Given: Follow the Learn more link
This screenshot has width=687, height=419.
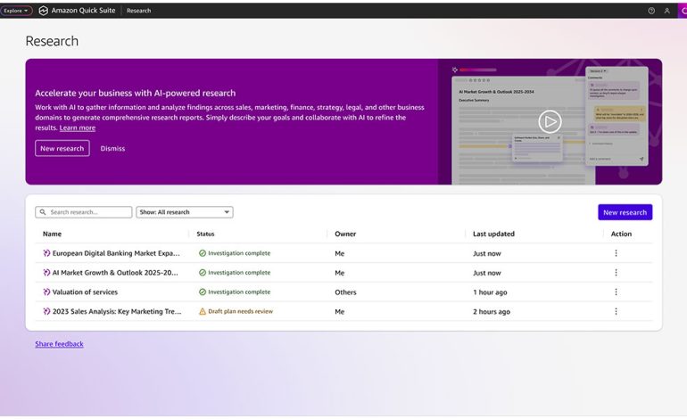Looking at the screenshot, I should (78, 127).
